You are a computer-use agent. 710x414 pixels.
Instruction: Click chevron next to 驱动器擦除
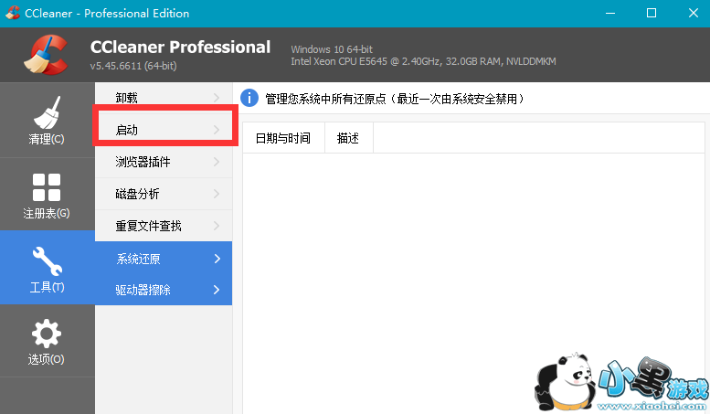tap(217, 290)
